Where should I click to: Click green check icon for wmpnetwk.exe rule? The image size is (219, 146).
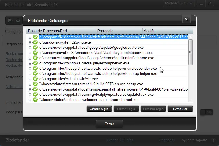35,63
